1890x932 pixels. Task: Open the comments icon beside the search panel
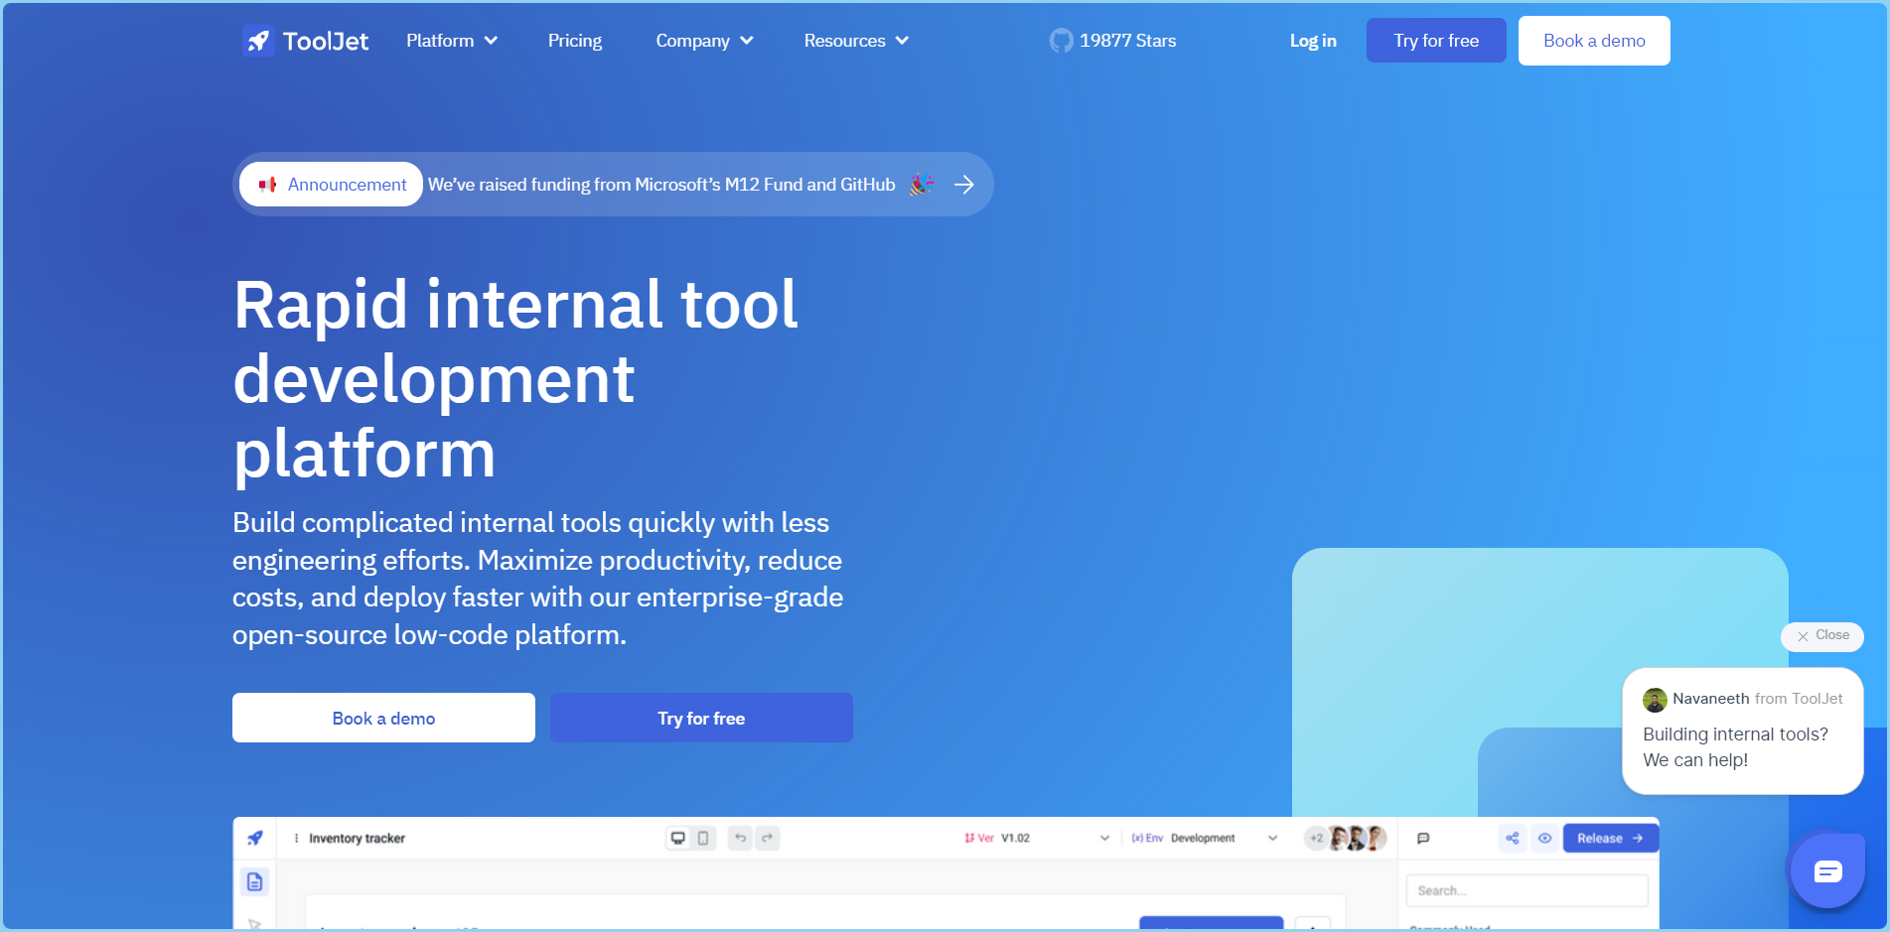(1424, 838)
